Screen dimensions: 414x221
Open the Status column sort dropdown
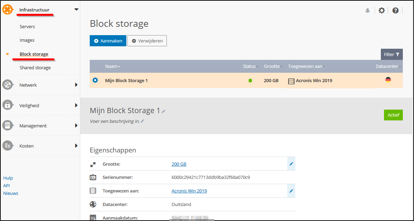click(257, 66)
